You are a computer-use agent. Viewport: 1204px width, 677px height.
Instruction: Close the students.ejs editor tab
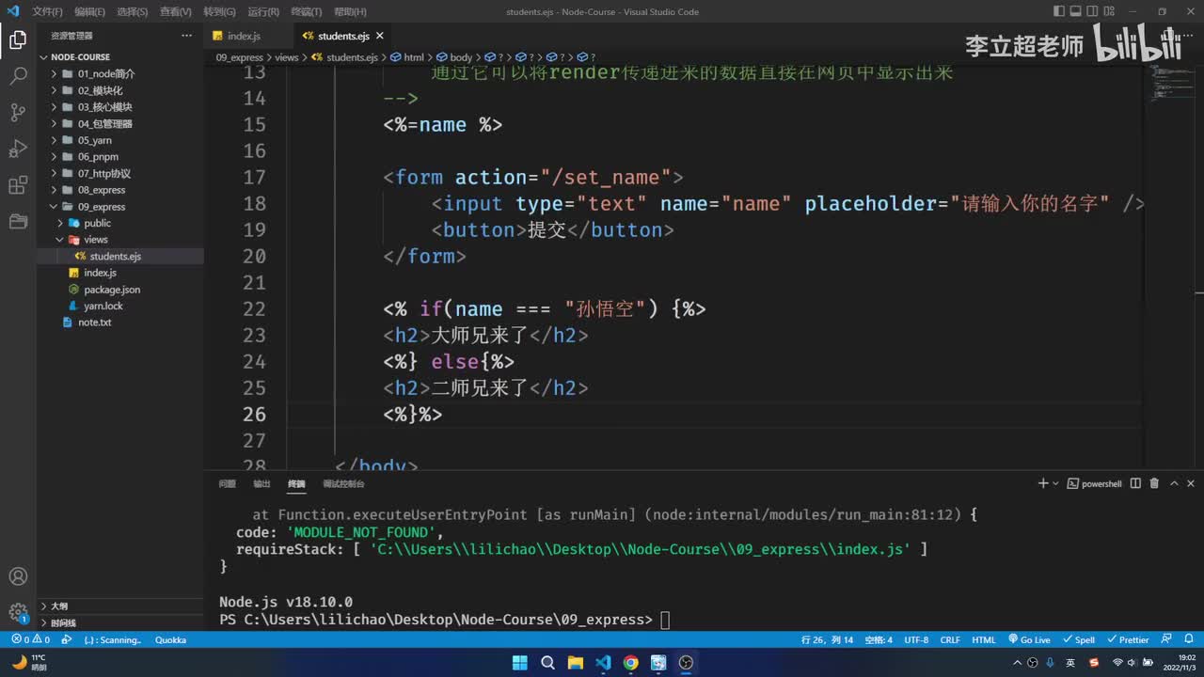[x=380, y=36]
